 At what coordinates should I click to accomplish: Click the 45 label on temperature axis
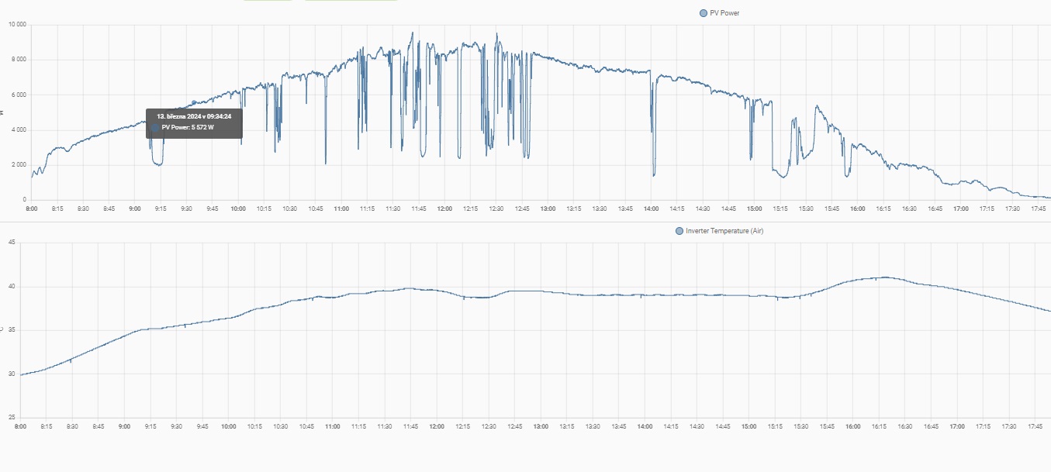[12, 243]
